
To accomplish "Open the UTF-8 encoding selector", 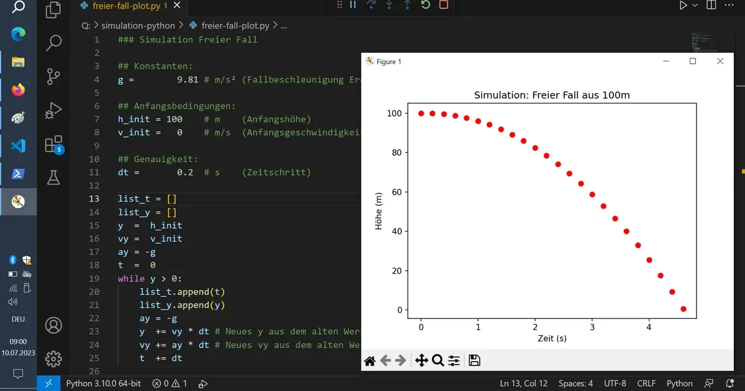I will (x=615, y=384).
